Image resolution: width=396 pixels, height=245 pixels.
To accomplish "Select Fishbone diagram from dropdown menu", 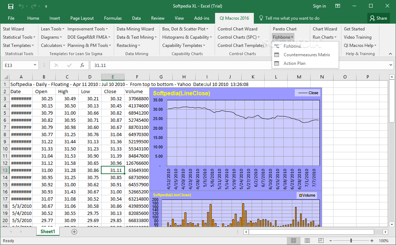I will pos(292,46).
